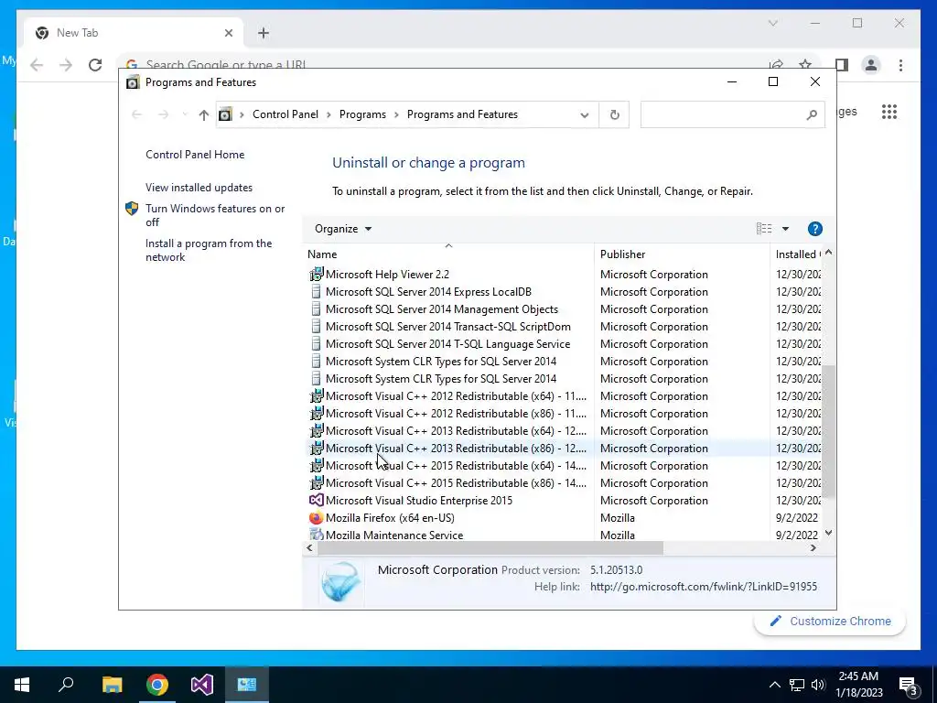Open Turn Windows features on or off
Viewport: 937px width, 703px height.
coord(215,215)
